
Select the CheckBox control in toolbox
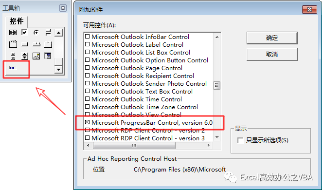click(x=24, y=33)
